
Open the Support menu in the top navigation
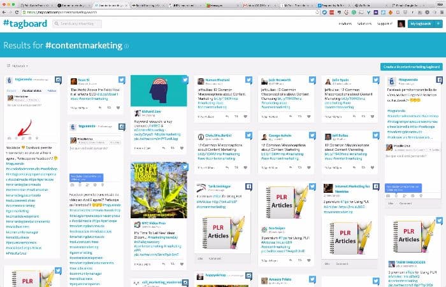click(386, 24)
